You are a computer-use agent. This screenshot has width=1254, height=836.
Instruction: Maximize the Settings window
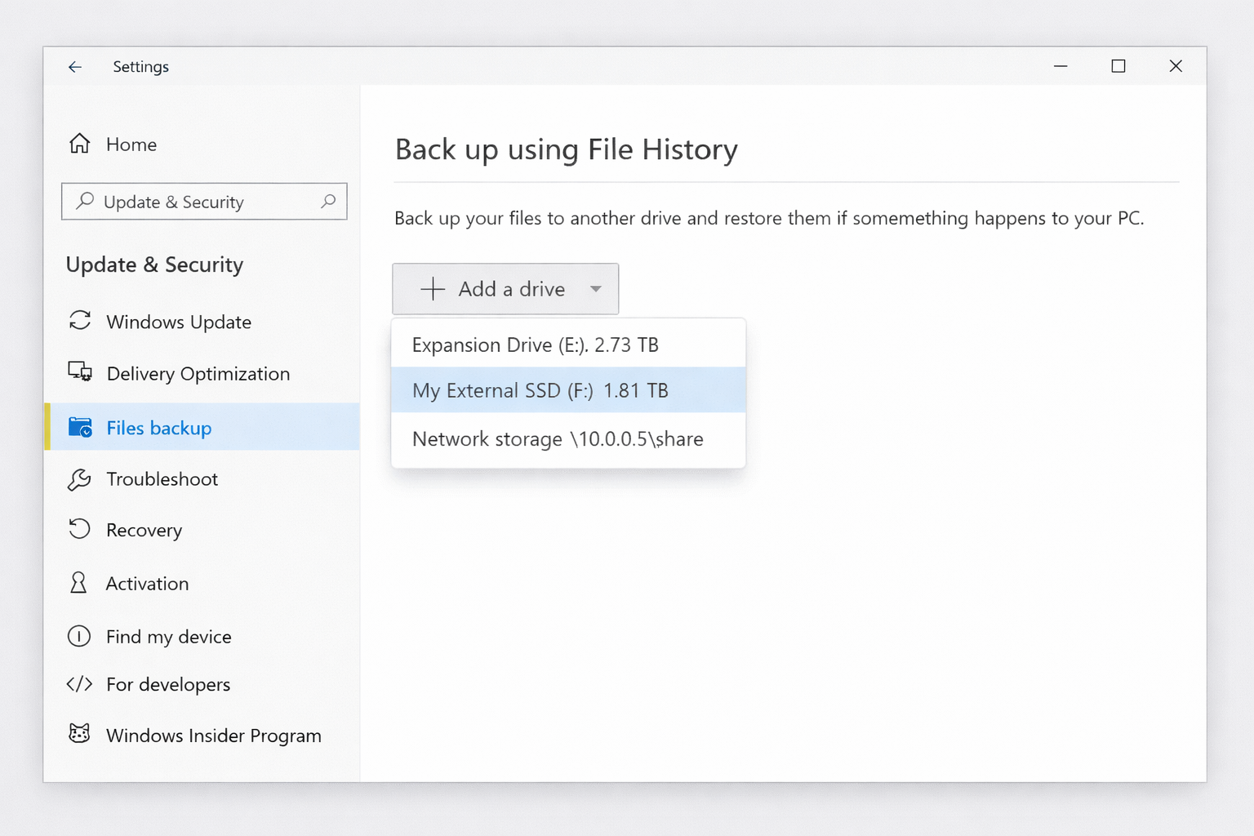point(1118,66)
